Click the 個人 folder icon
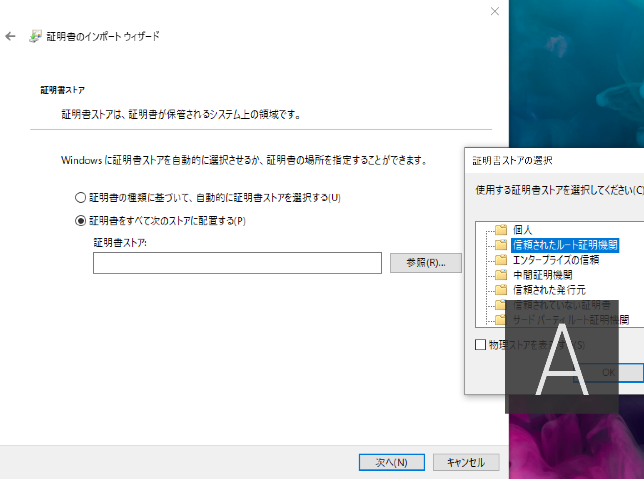 (501, 230)
